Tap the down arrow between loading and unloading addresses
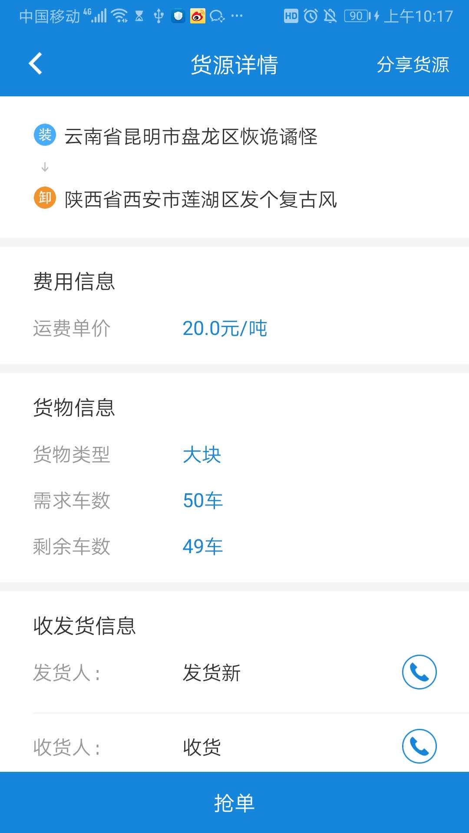 [x=44, y=167]
